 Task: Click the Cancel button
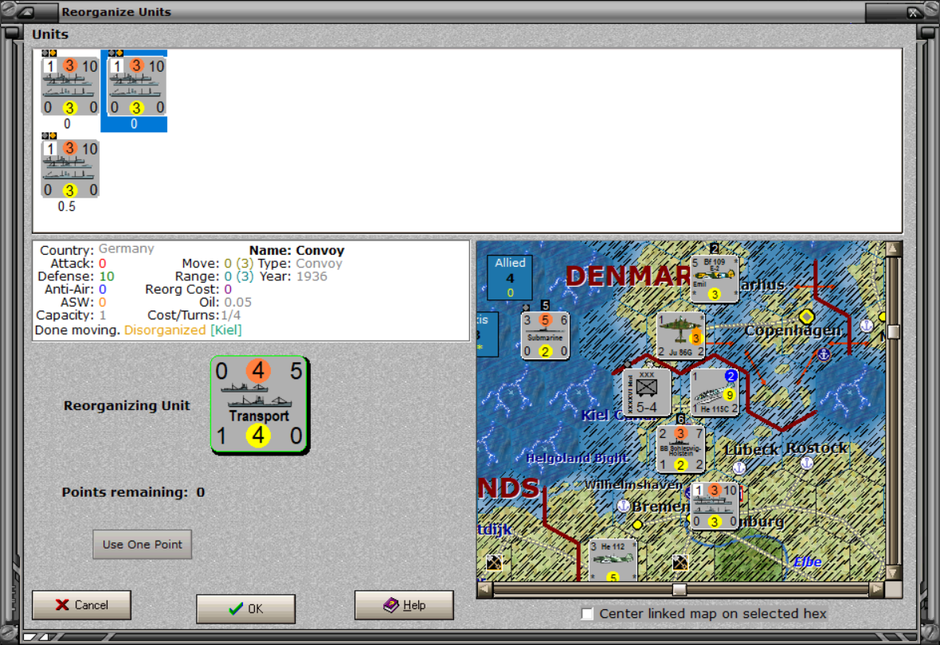click(81, 605)
